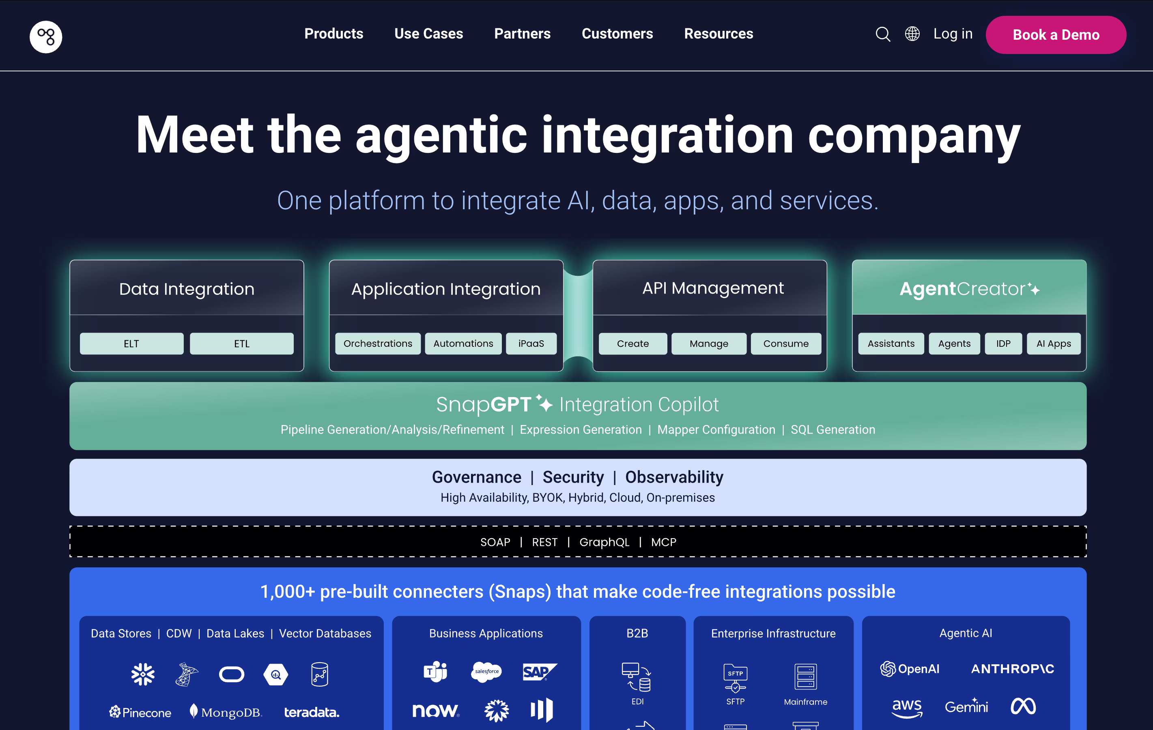This screenshot has height=730, width=1153.
Task: Expand the Customers navigation menu
Action: (x=617, y=34)
